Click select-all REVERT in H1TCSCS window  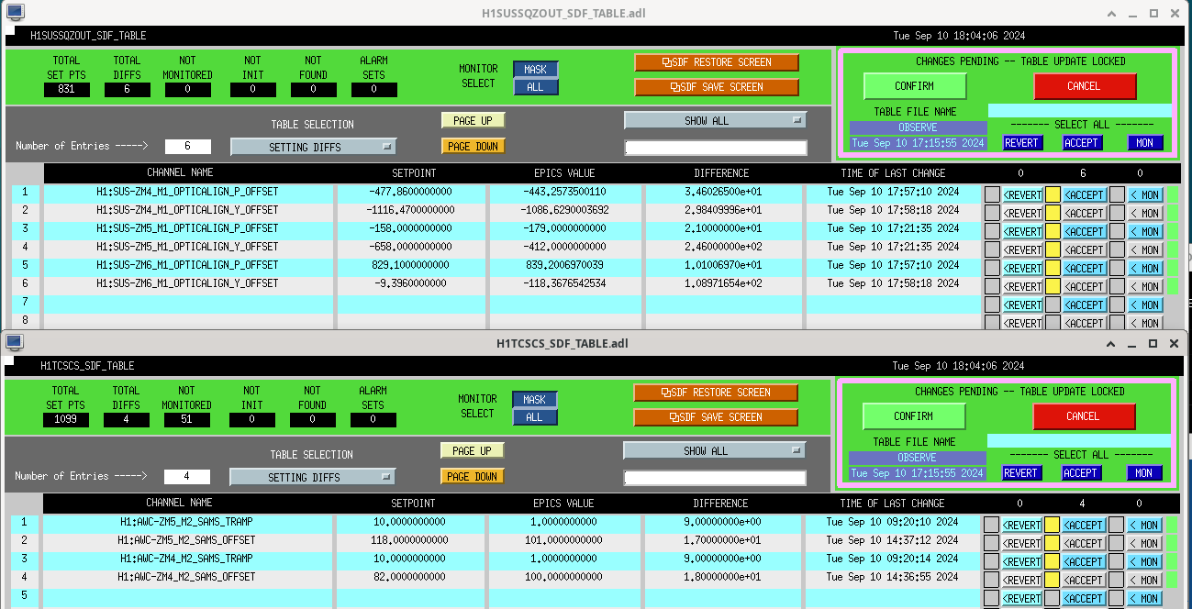pos(1021,473)
